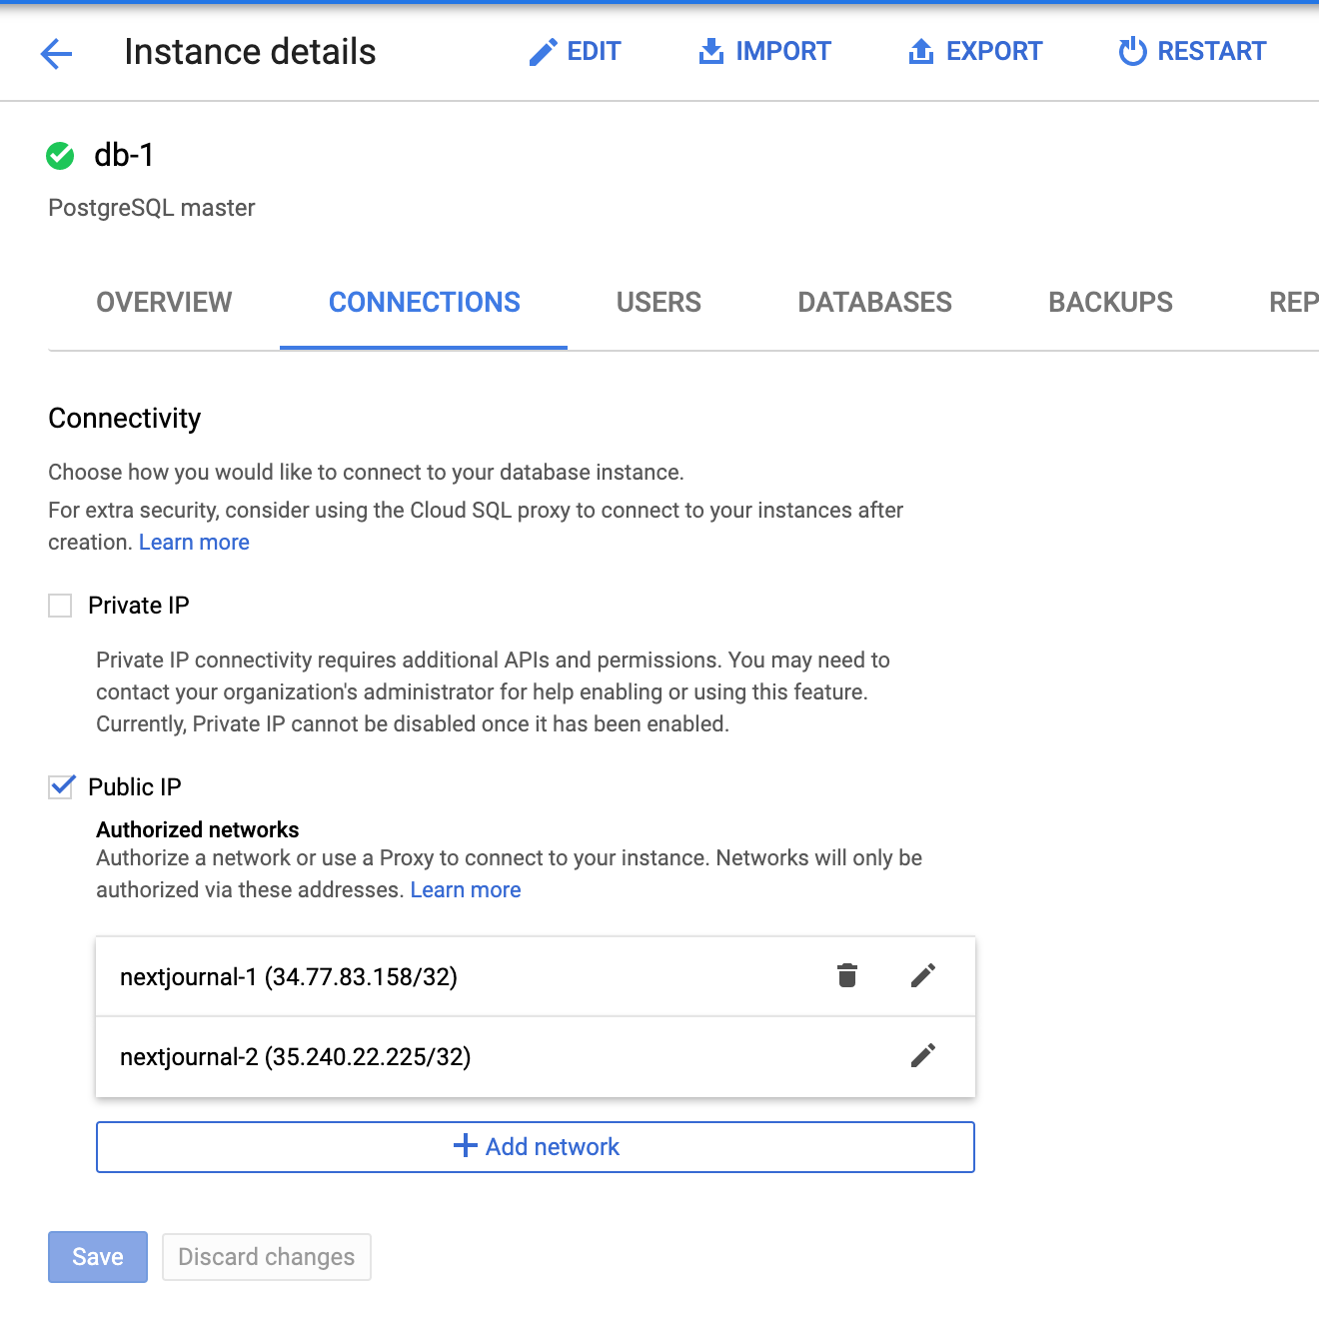This screenshot has height=1323, width=1319.
Task: Enable the Private IP checkbox
Action: [60, 606]
